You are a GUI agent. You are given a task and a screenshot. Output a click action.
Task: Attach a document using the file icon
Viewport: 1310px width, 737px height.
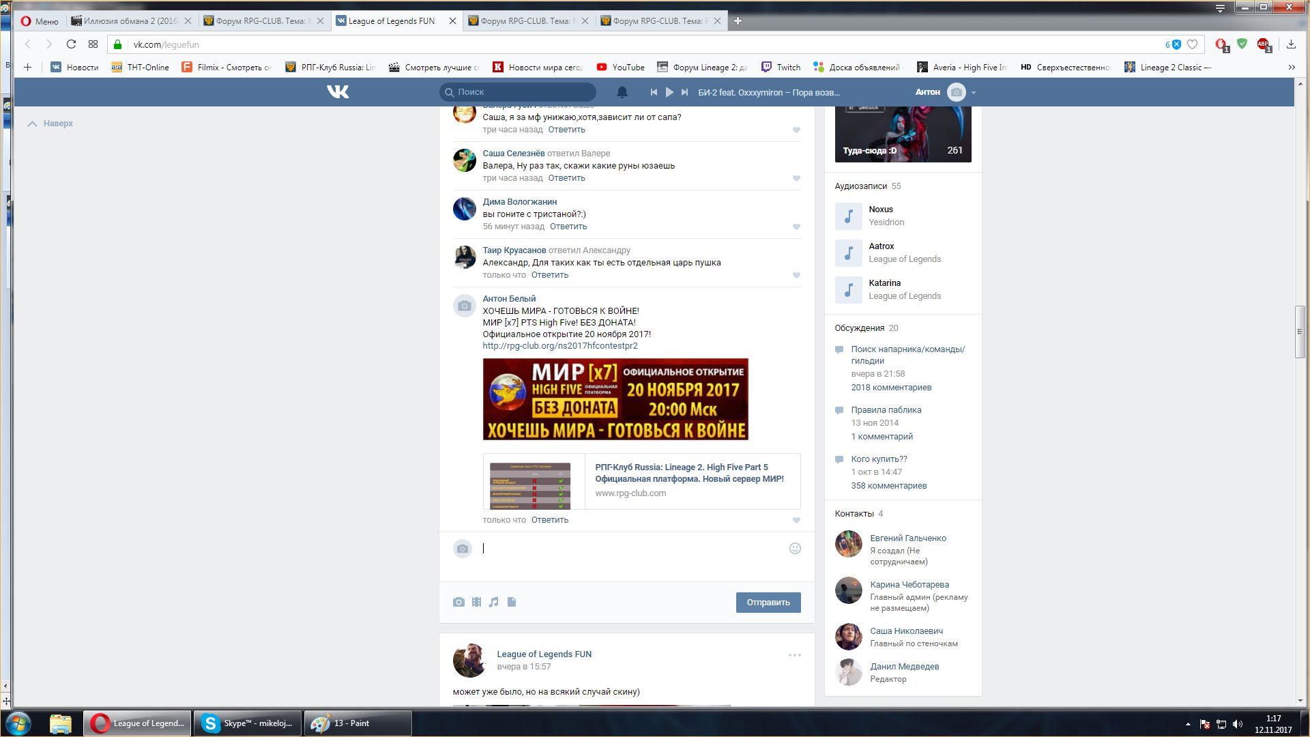click(x=512, y=602)
